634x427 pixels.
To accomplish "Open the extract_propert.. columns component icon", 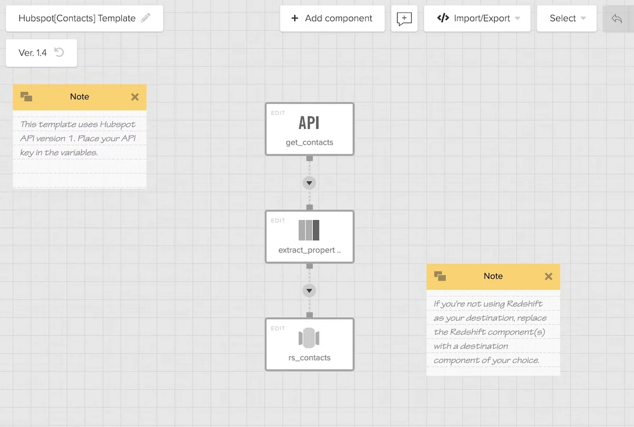I will point(309,230).
